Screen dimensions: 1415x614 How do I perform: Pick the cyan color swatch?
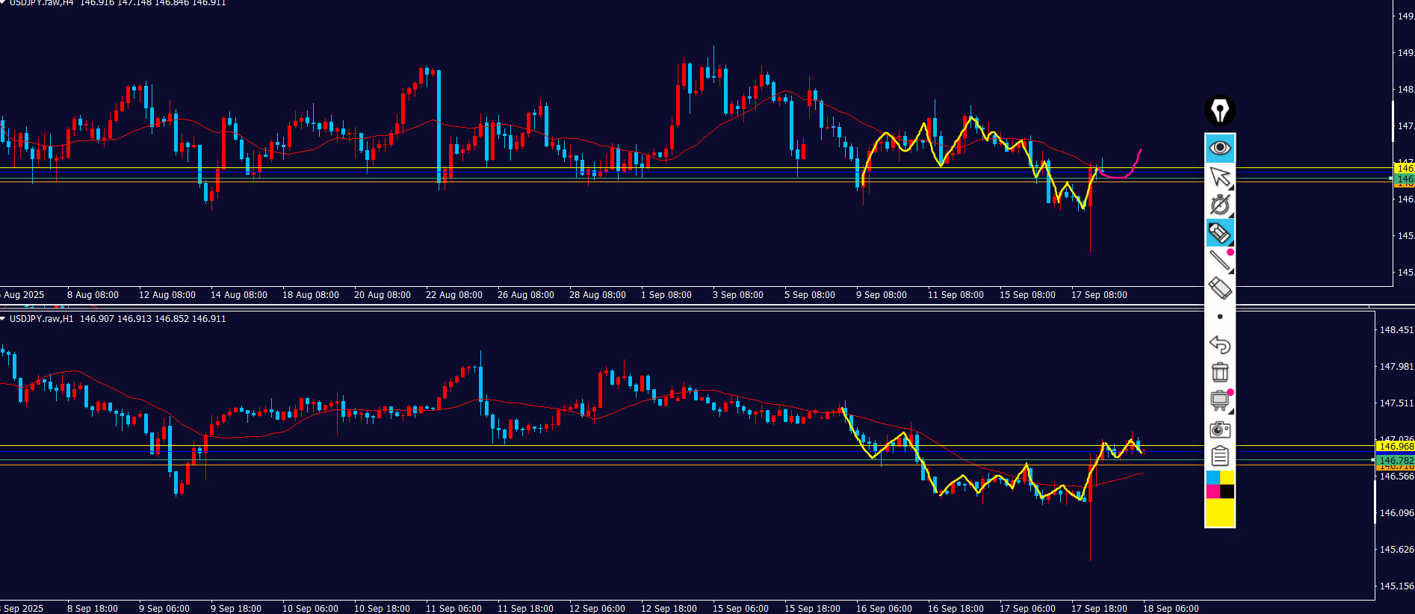[x=1213, y=477]
